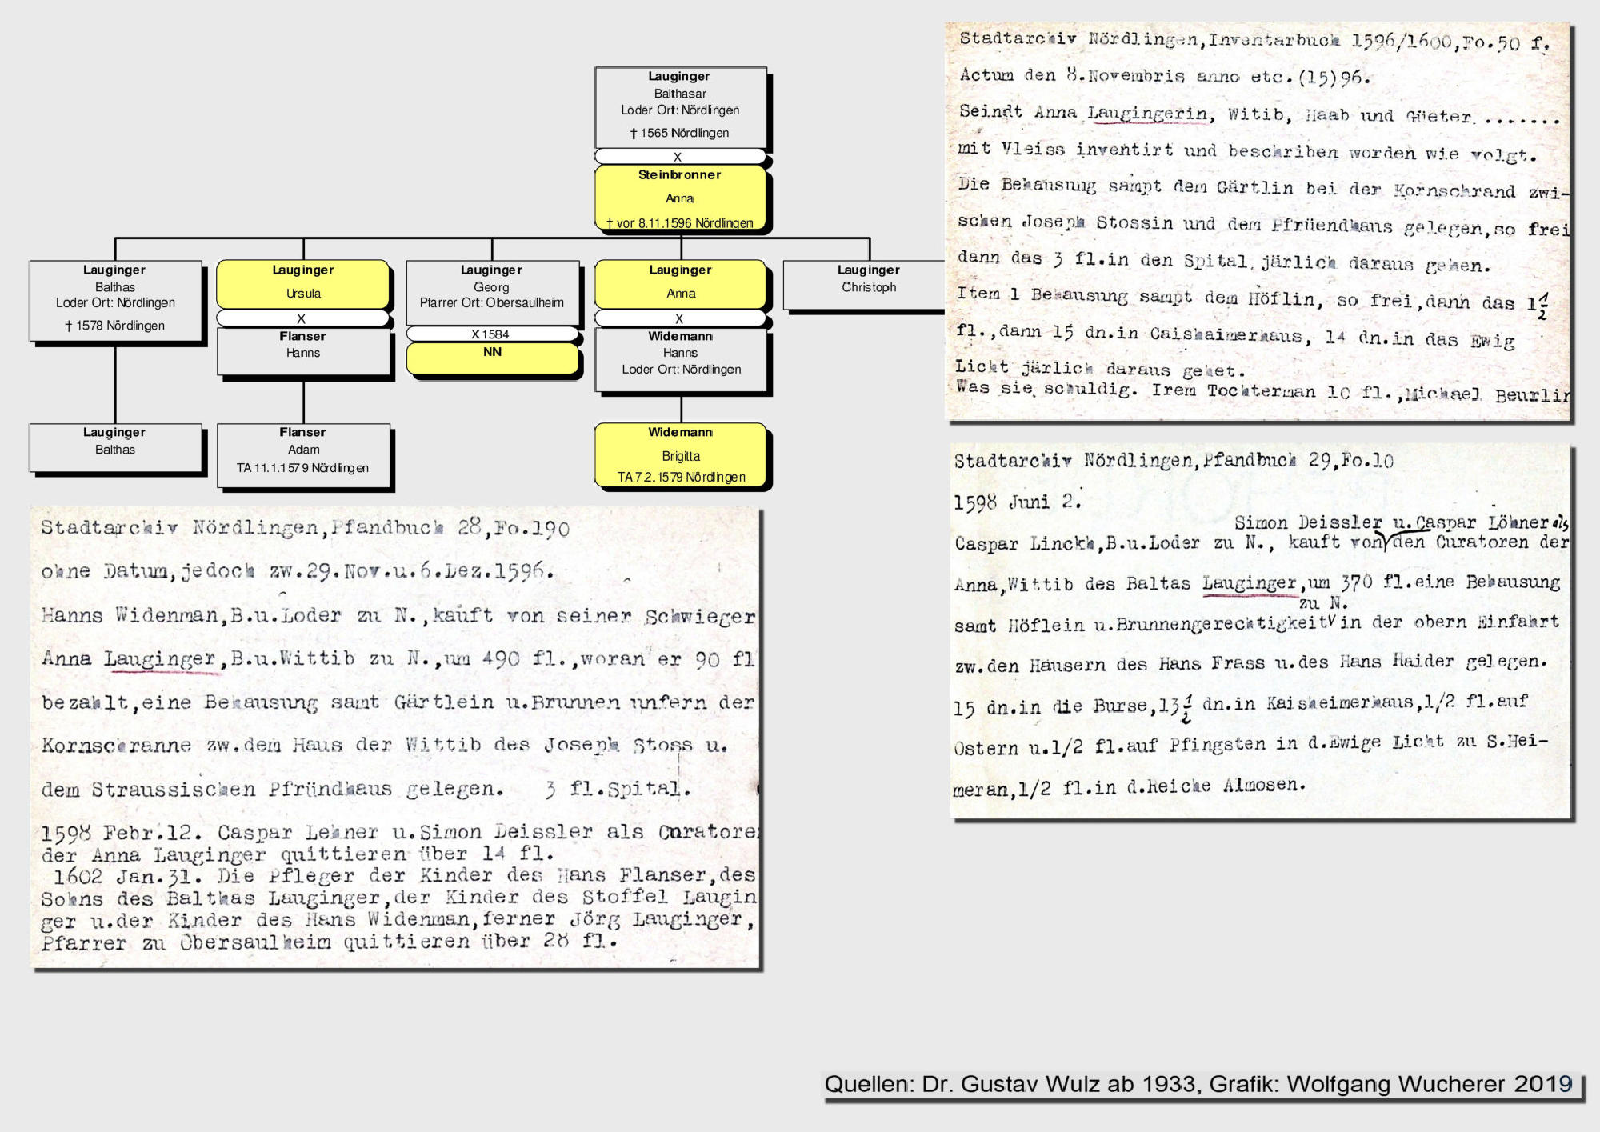
Task: Select Hanns Flanser box
Action: click(303, 351)
